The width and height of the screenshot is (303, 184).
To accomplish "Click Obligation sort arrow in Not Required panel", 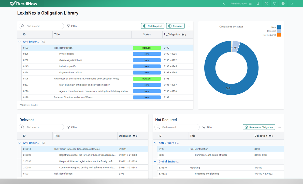I will 270,136.
